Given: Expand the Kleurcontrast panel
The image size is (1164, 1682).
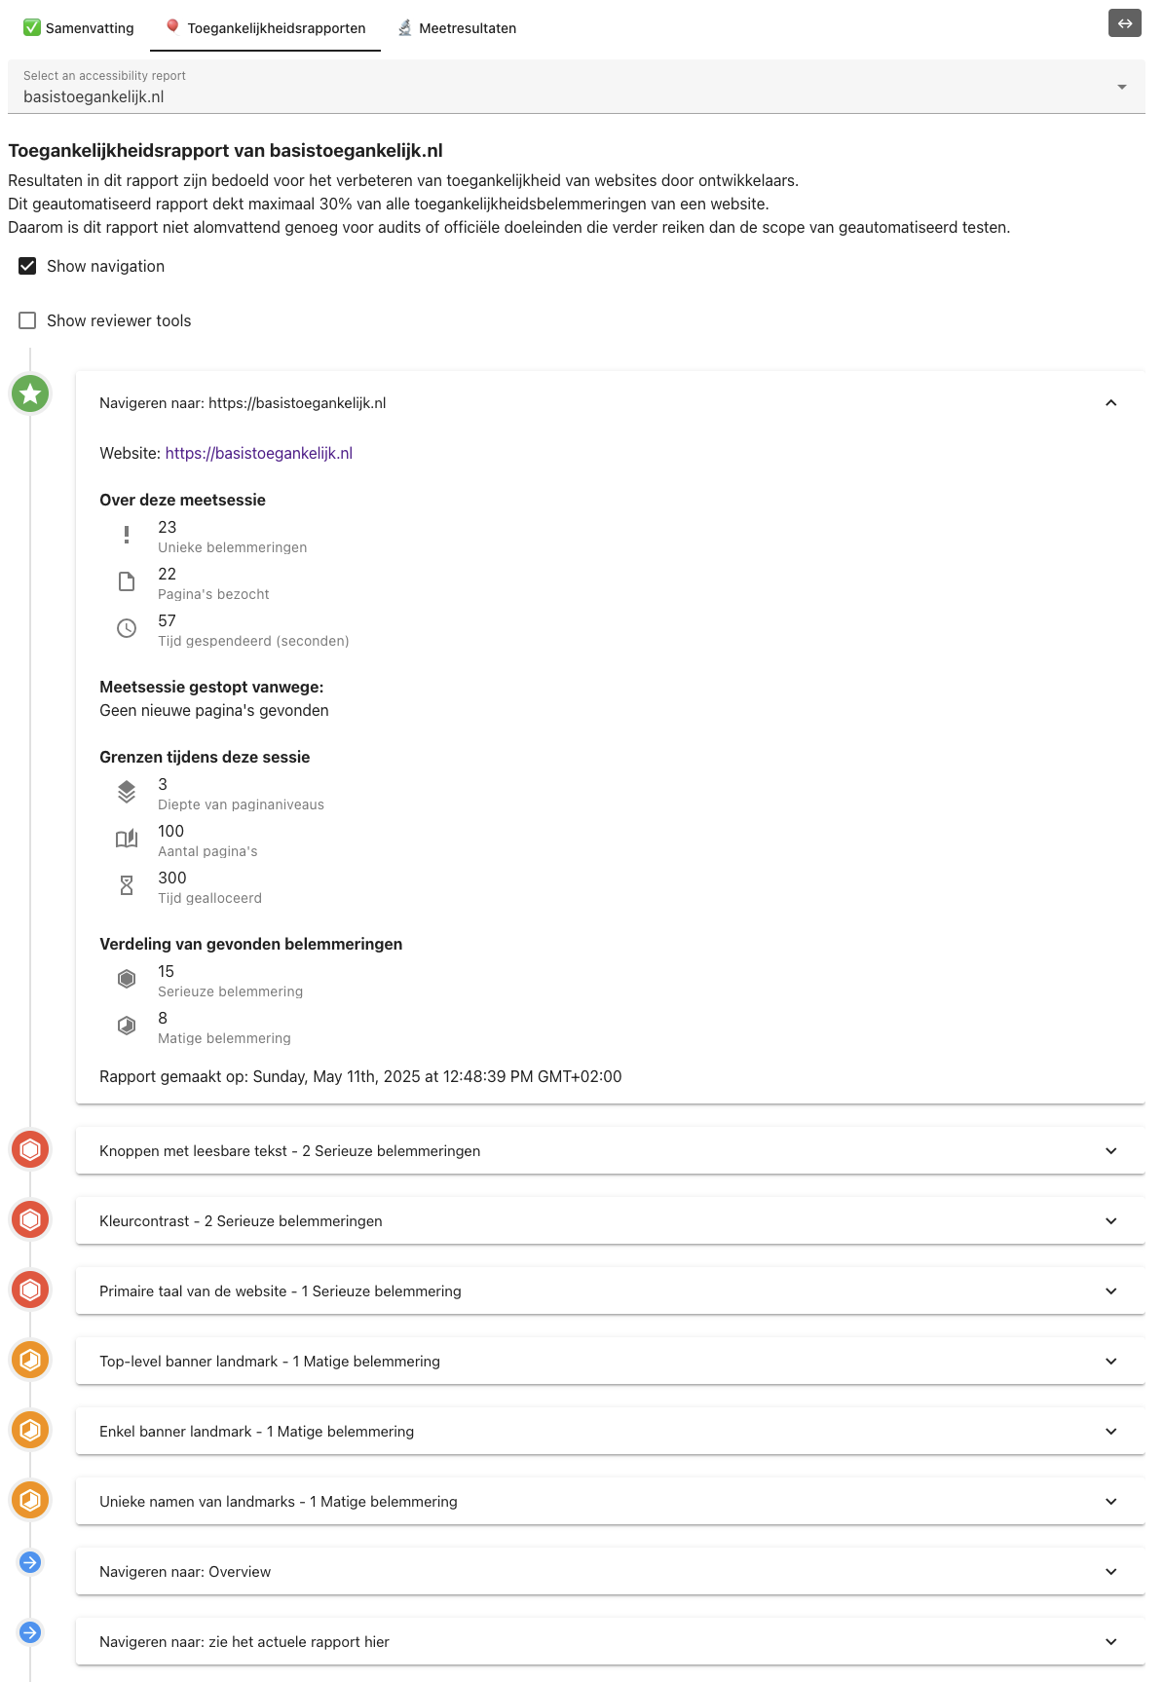Looking at the screenshot, I should [610, 1221].
